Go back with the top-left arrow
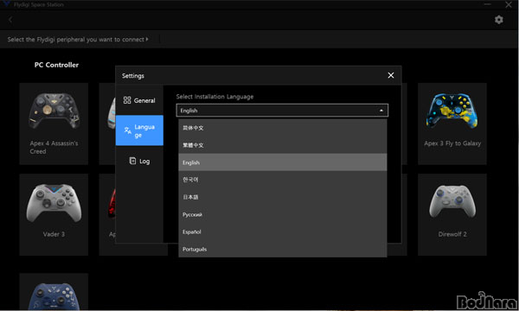 pos(10,20)
